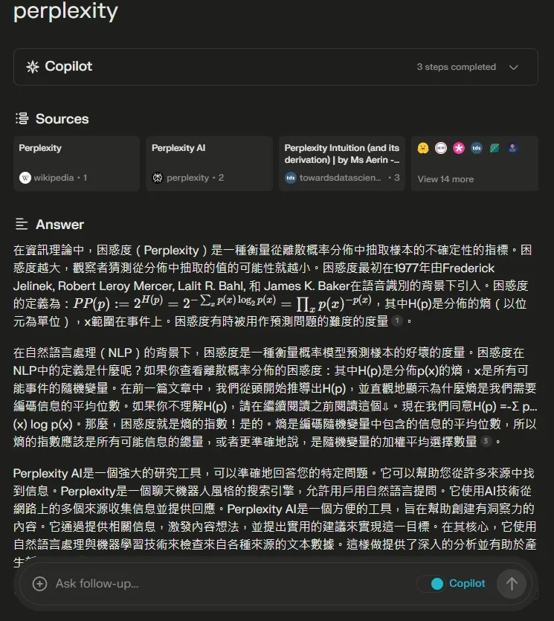Open the towardsdatascience Perplexity Intuition card
This screenshot has height=621, width=554.
coord(342,164)
